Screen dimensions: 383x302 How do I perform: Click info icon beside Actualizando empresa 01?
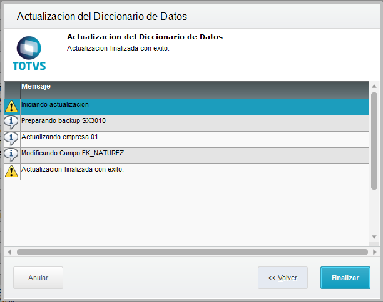(11, 139)
